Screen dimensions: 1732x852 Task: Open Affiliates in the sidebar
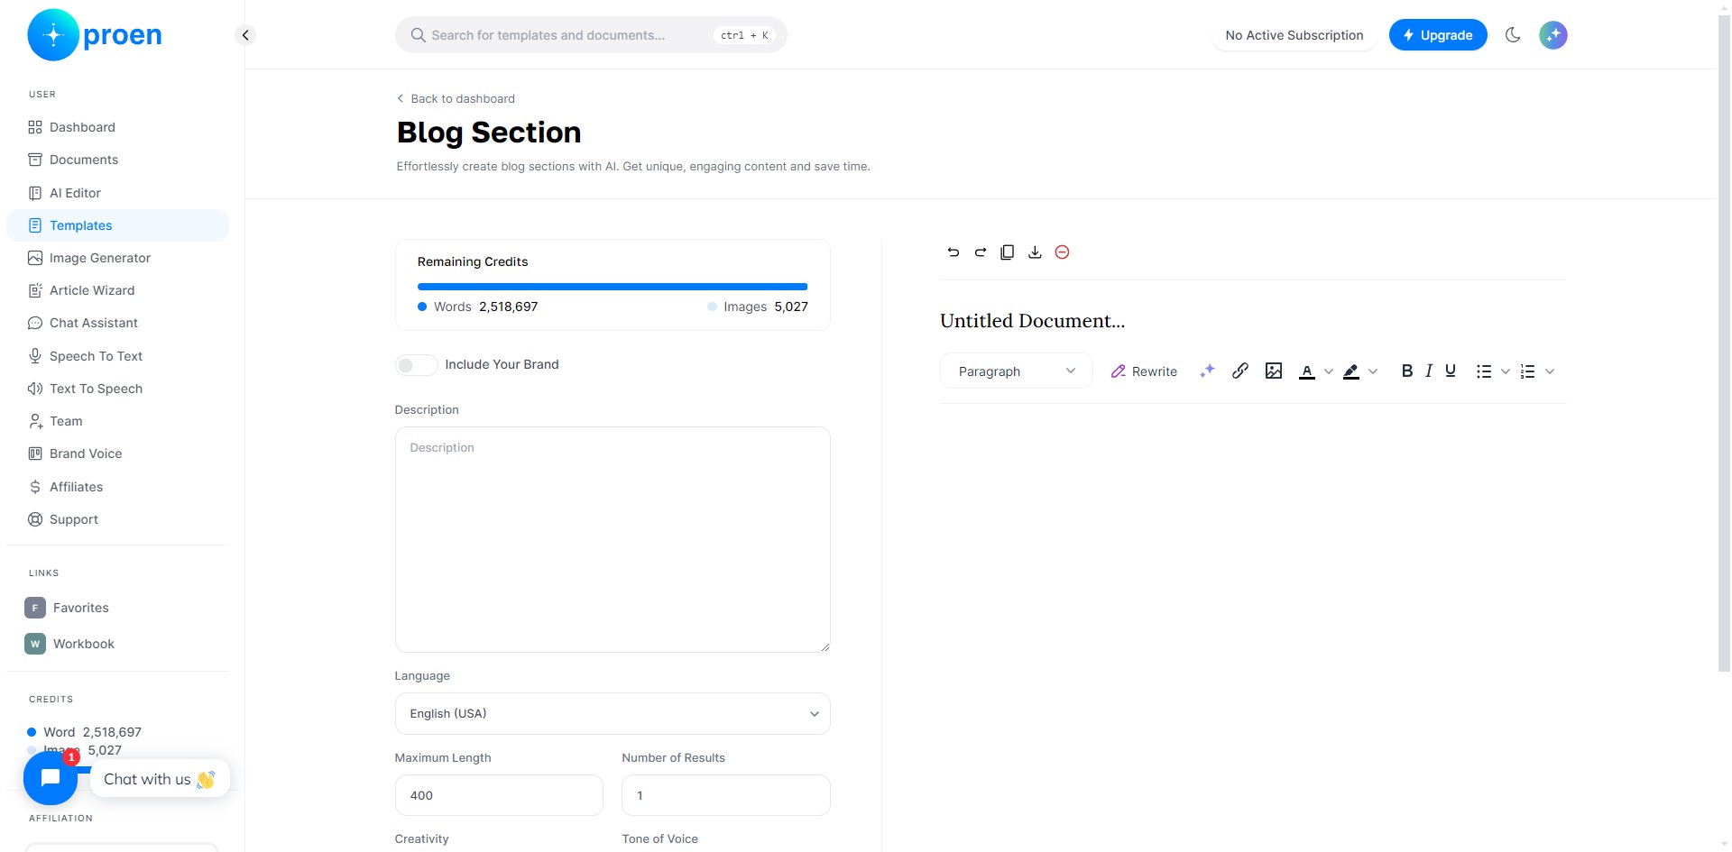point(117,487)
